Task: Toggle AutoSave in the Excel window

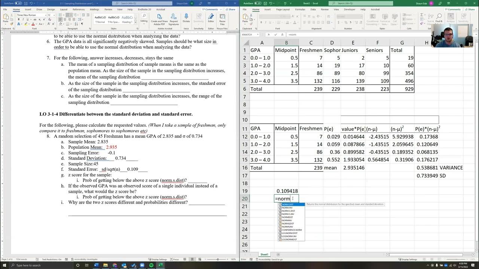Action: point(258,3)
